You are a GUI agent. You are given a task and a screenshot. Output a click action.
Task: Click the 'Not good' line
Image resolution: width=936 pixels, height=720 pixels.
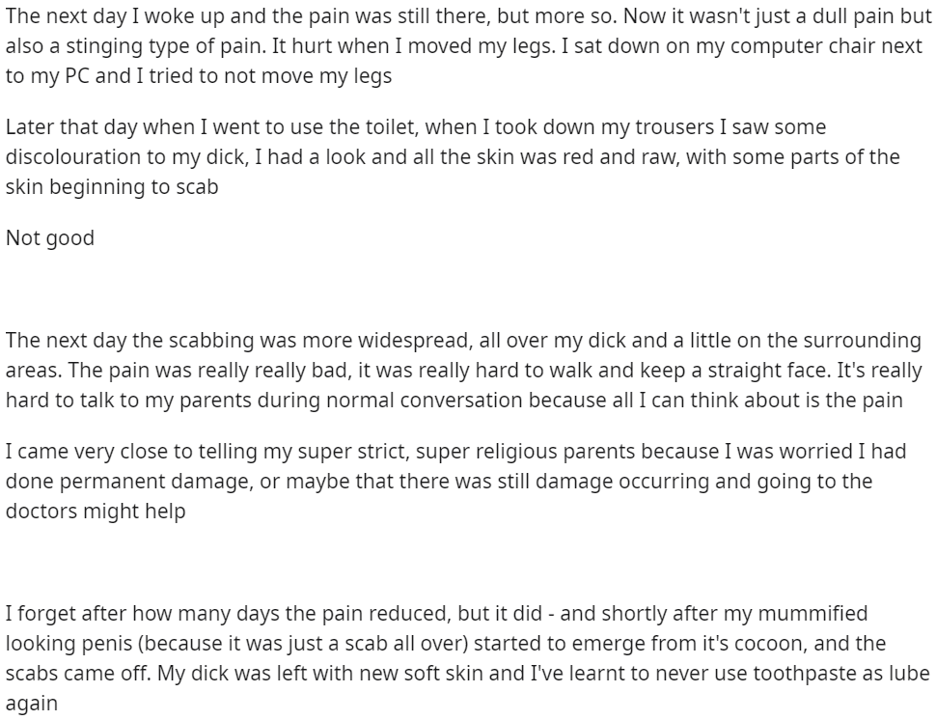(50, 238)
